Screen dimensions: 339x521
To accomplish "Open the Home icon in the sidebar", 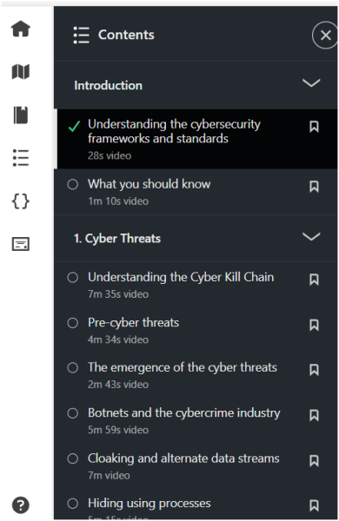I will (21, 29).
